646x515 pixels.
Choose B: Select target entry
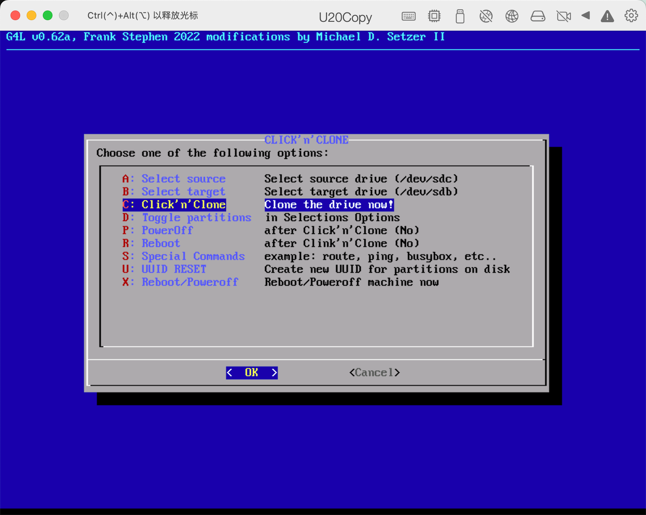click(183, 191)
